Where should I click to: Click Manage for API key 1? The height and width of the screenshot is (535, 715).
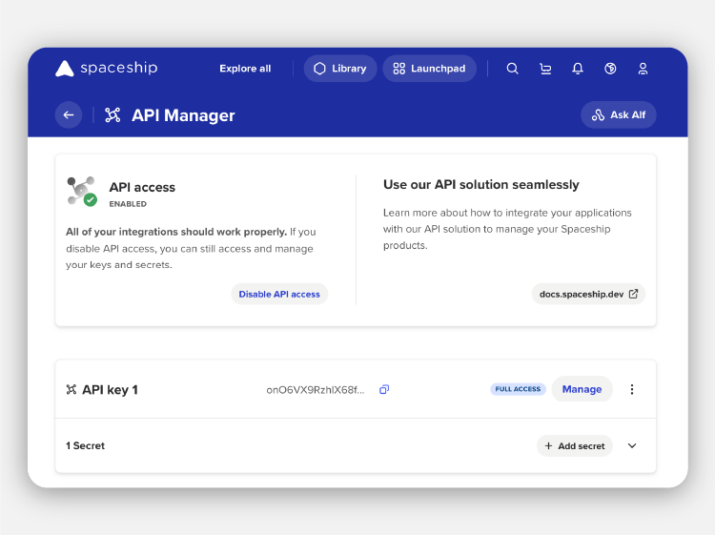coord(582,389)
